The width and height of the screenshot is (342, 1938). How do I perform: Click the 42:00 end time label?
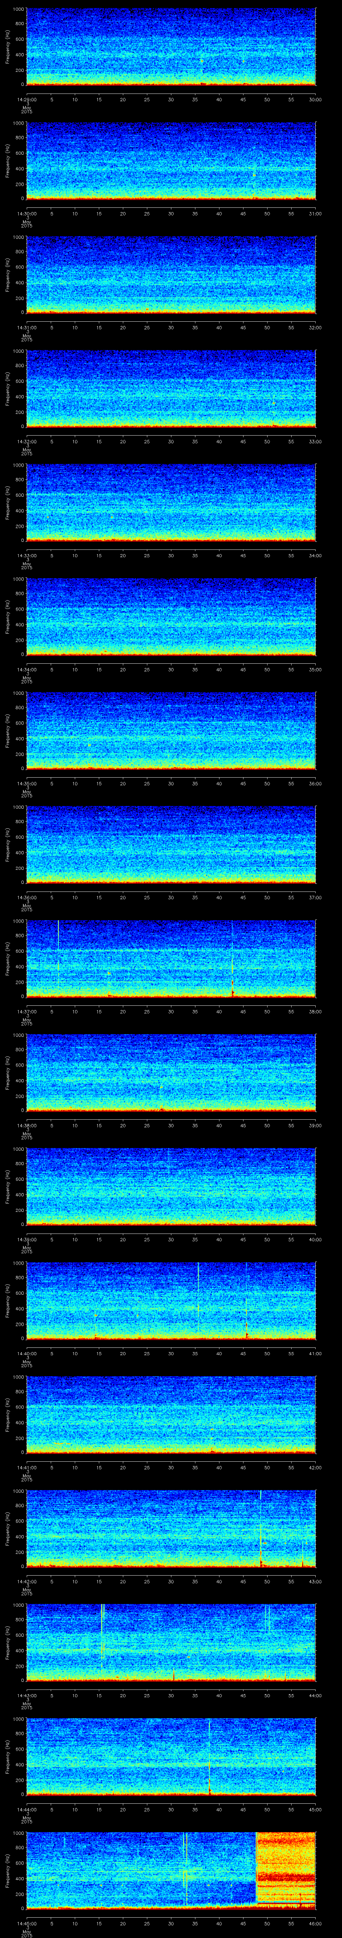(x=316, y=1467)
